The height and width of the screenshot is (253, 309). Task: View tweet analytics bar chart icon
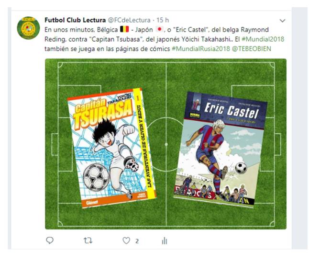pyautogui.click(x=165, y=241)
